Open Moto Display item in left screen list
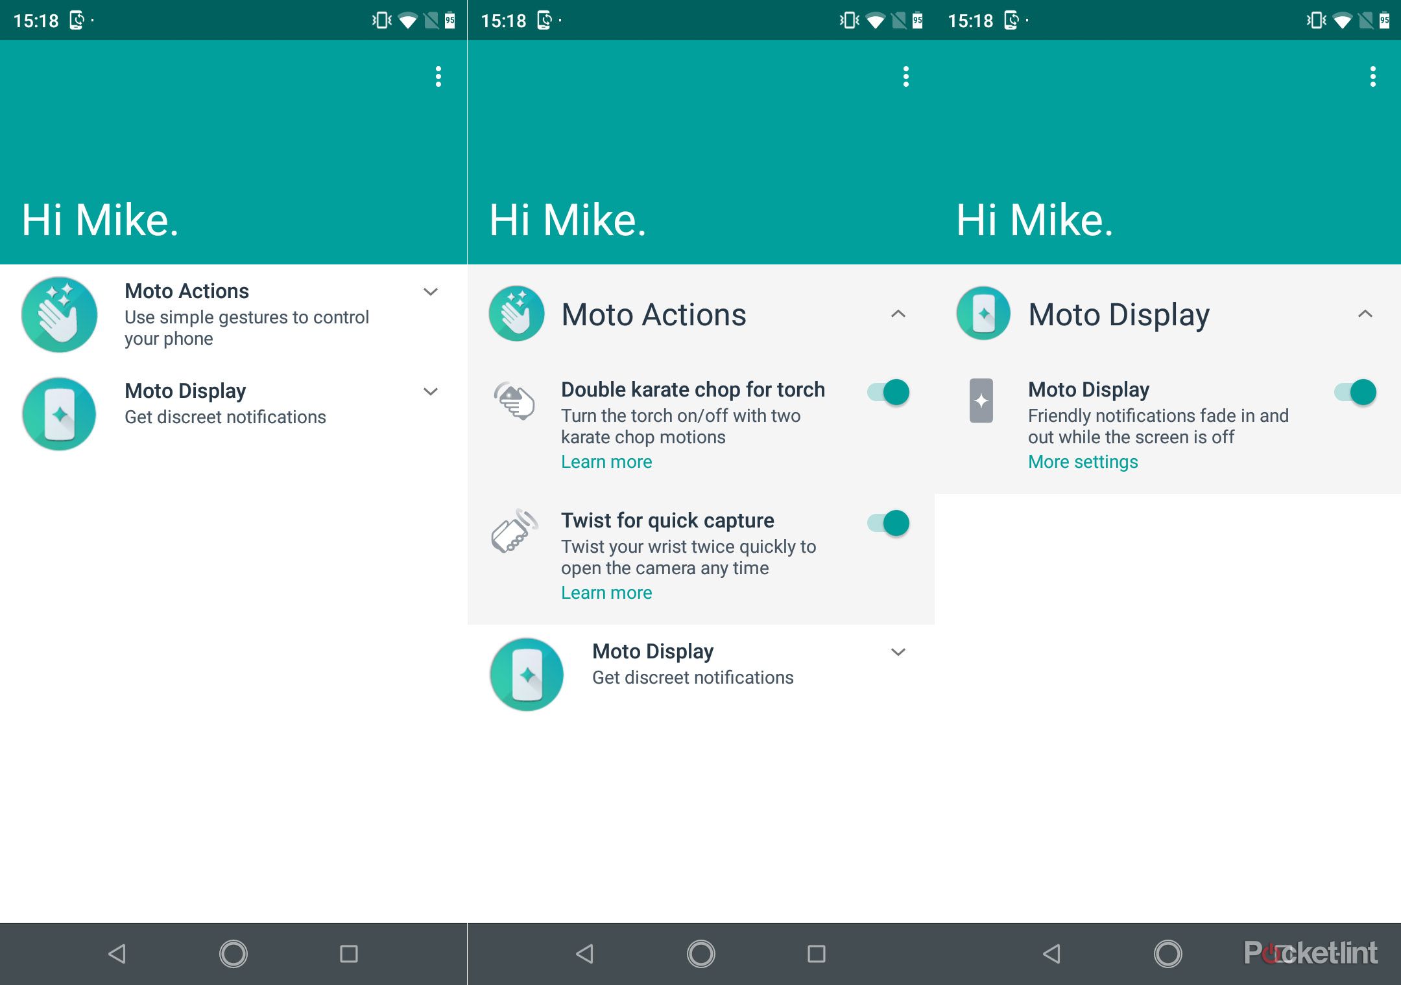This screenshot has width=1401, height=985. click(224, 403)
